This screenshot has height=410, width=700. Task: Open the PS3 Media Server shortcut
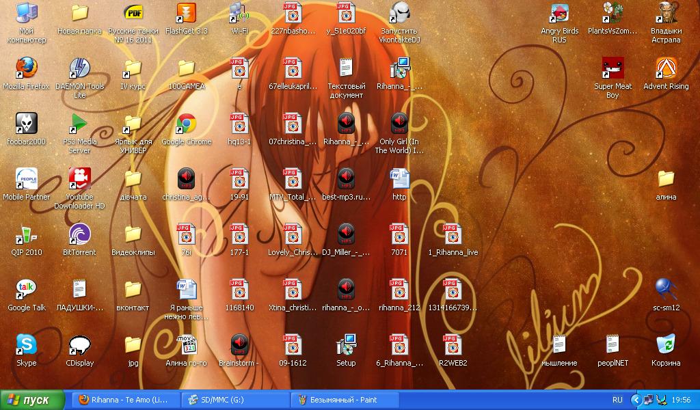[79, 124]
